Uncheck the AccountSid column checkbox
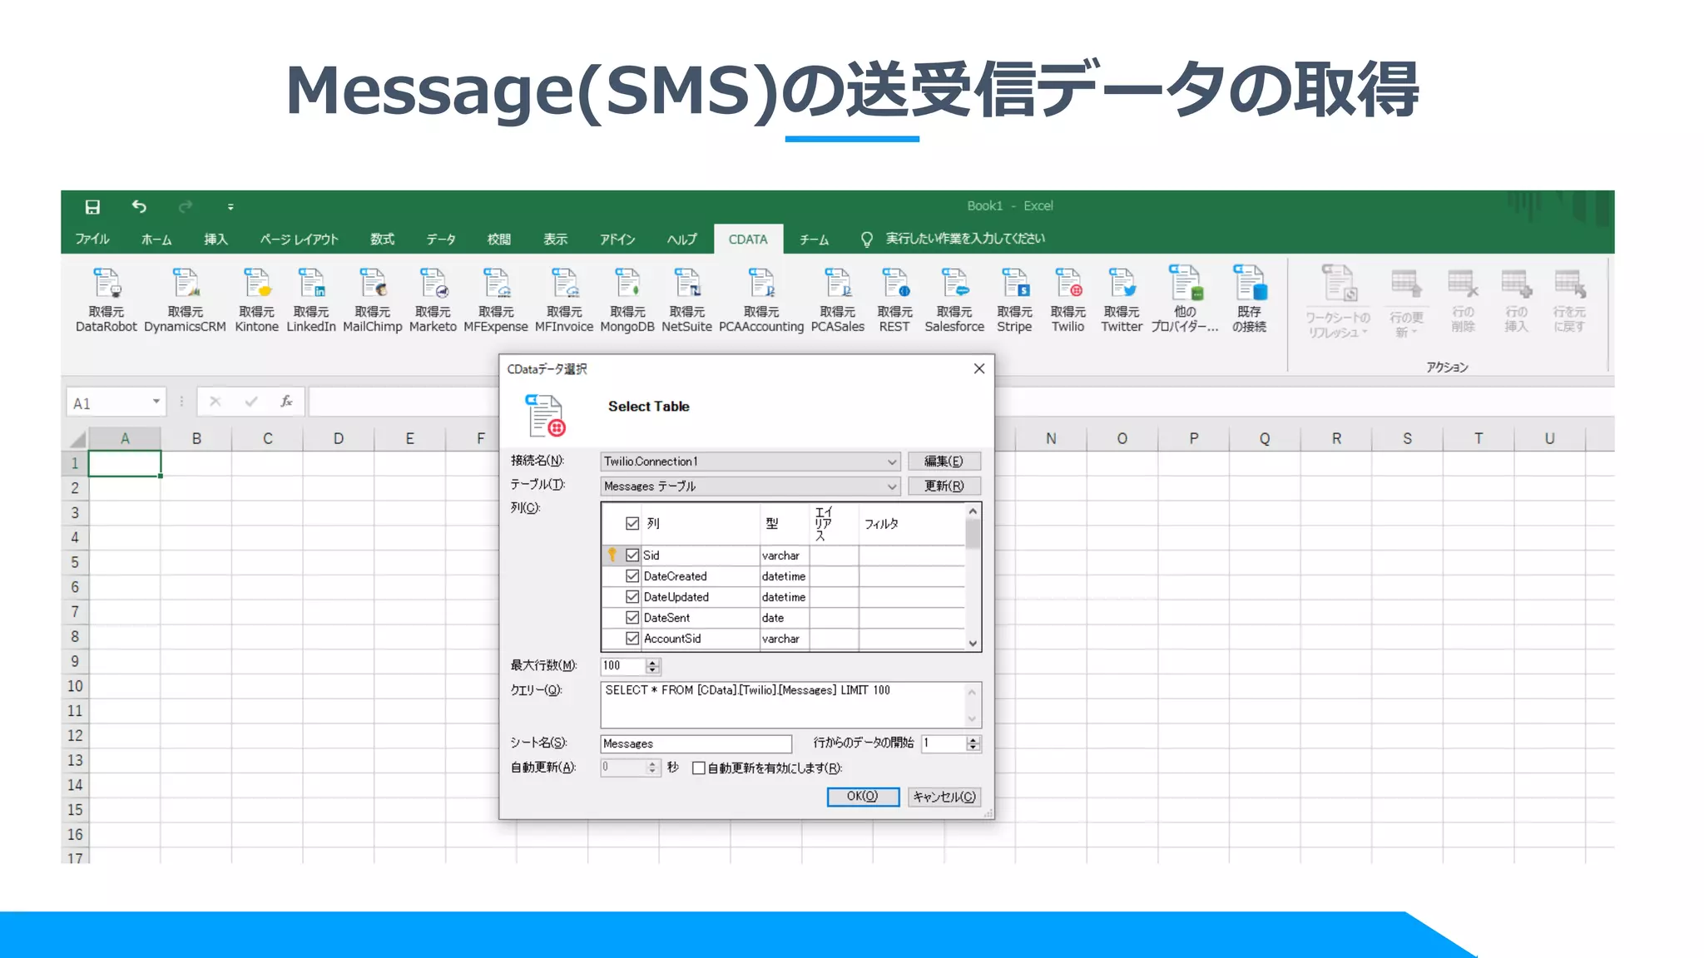Viewport: 1704px width, 958px height. pyautogui.click(x=632, y=638)
